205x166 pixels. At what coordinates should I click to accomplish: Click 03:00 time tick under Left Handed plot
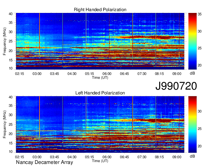(x=37, y=157)
